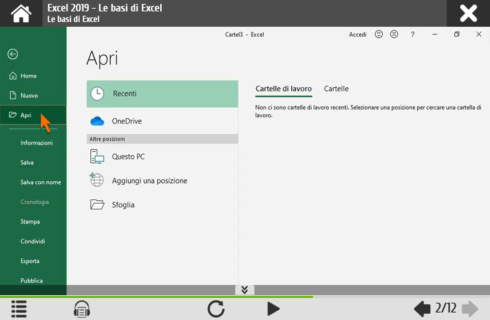Screen dimensions: 490x320
Task: Restore down the Excel window
Action: [x=457, y=34]
